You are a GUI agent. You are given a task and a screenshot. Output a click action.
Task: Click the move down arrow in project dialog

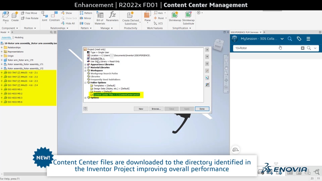click(x=207, y=57)
